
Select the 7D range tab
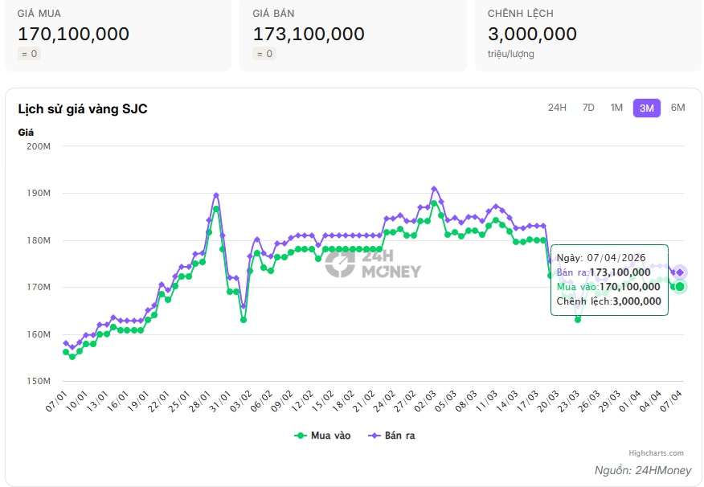pos(588,108)
